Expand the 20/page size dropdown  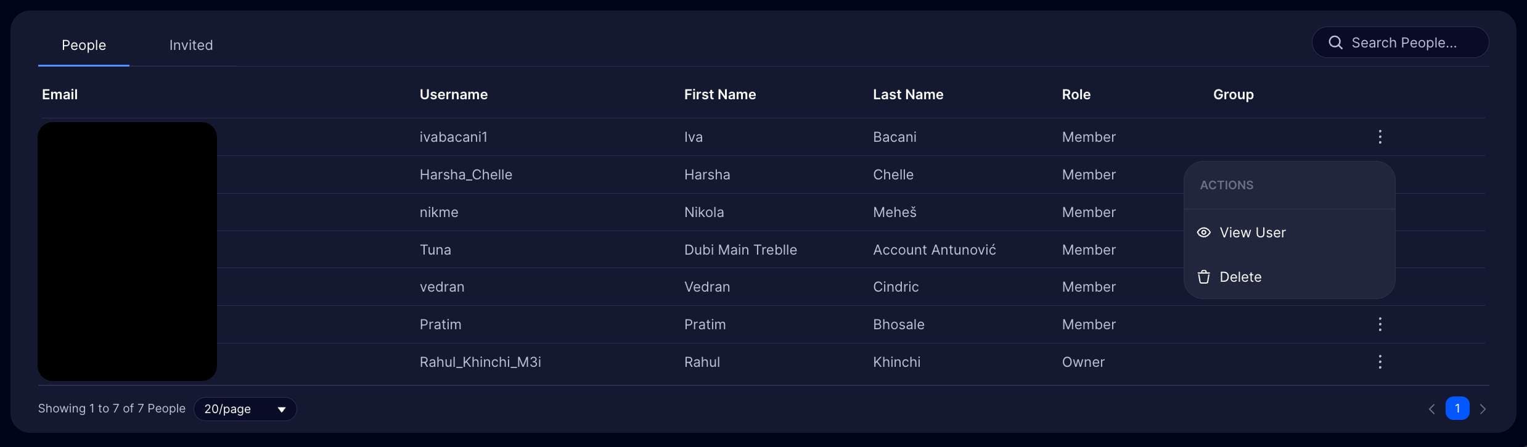pos(245,409)
